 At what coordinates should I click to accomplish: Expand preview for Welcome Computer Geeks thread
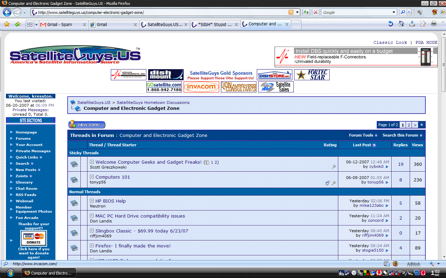tap(92, 162)
